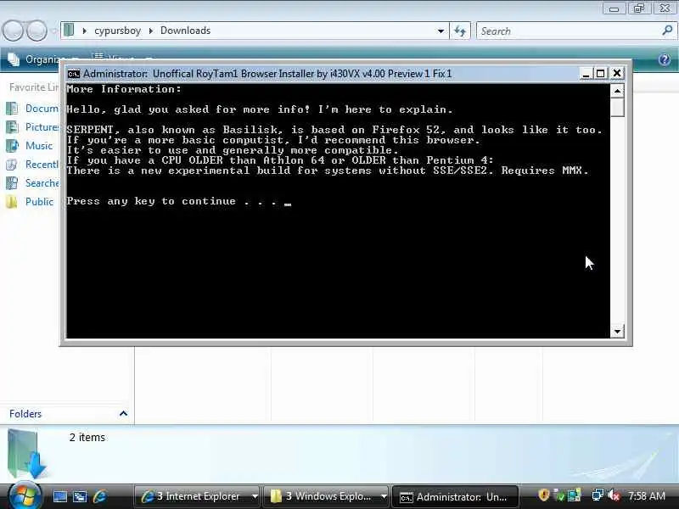Minimize the installer console window

(586, 74)
